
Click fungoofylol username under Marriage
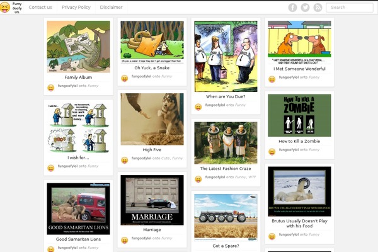click(141, 238)
